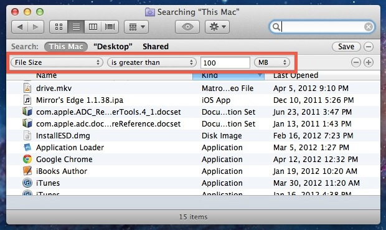
Task: Click the green zoom window button
Action: 40,12
